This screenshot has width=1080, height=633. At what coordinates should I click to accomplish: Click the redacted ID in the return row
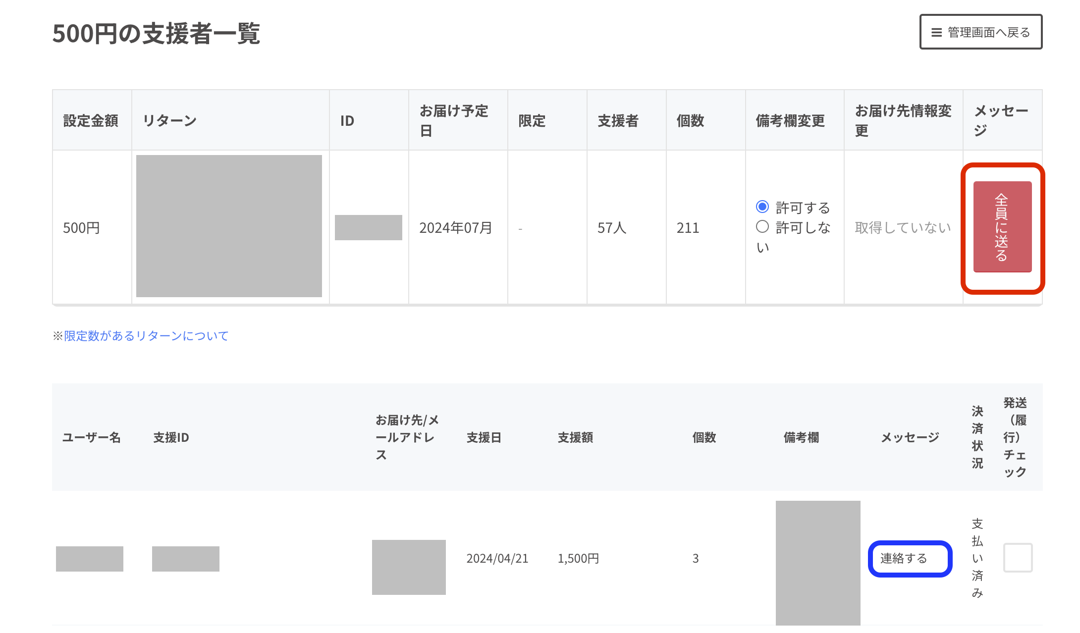coord(368,227)
